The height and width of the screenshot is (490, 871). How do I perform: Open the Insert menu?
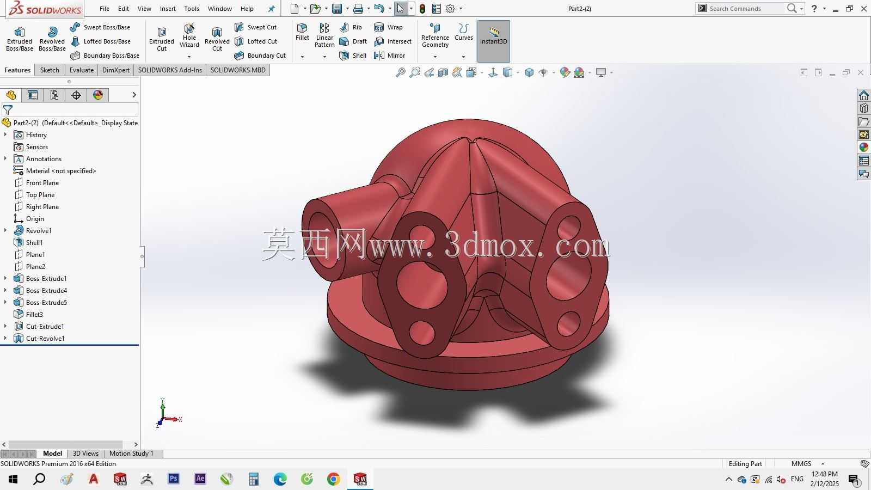[168, 9]
